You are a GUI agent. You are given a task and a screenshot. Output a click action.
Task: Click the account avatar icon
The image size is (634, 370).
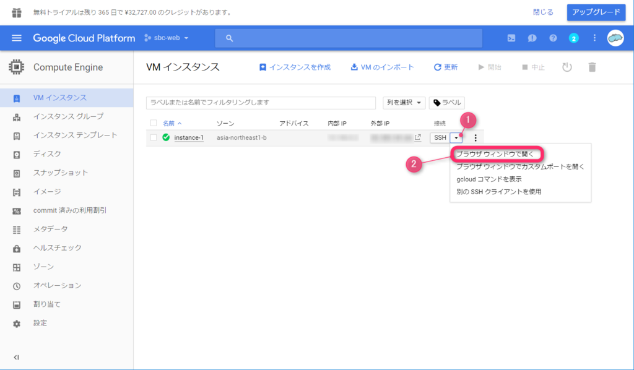[615, 38]
